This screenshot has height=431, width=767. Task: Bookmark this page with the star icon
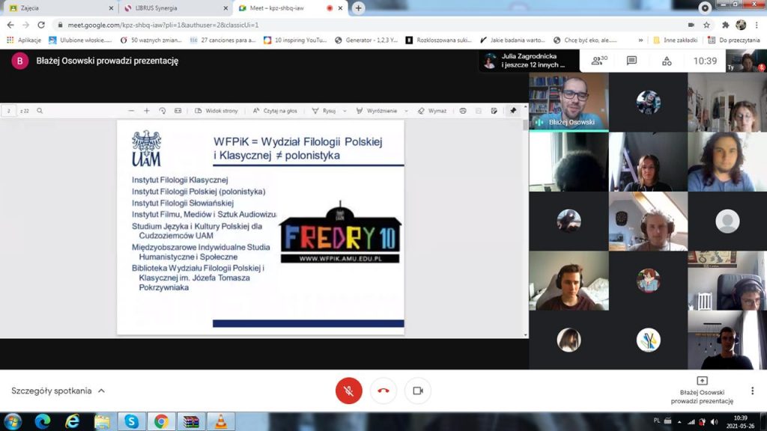click(x=706, y=25)
